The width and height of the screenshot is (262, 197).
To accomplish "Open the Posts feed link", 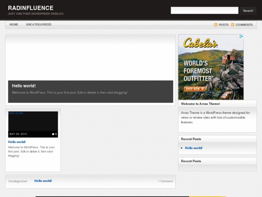I will (x=223, y=25).
